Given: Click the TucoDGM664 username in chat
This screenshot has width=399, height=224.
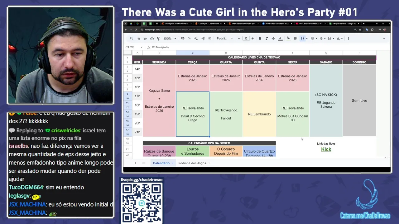Looking at the screenshot, I should pyautogui.click(x=26, y=187).
